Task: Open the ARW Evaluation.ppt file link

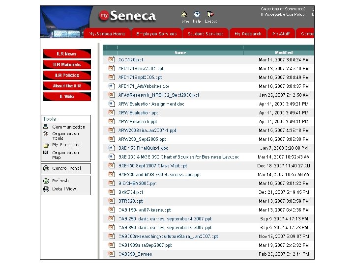Action: (x=138, y=113)
